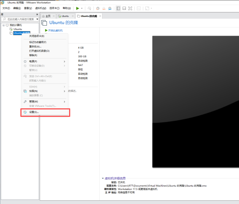The image size is (239, 204).
Task: Collapse the 虚拟机详细信息 section triangle
Action: [103, 178]
